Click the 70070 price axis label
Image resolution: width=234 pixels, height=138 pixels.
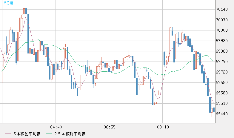coord(222,20)
